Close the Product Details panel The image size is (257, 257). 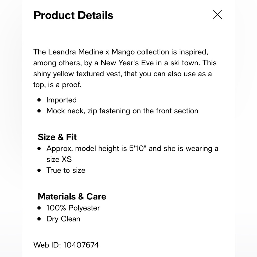click(217, 15)
